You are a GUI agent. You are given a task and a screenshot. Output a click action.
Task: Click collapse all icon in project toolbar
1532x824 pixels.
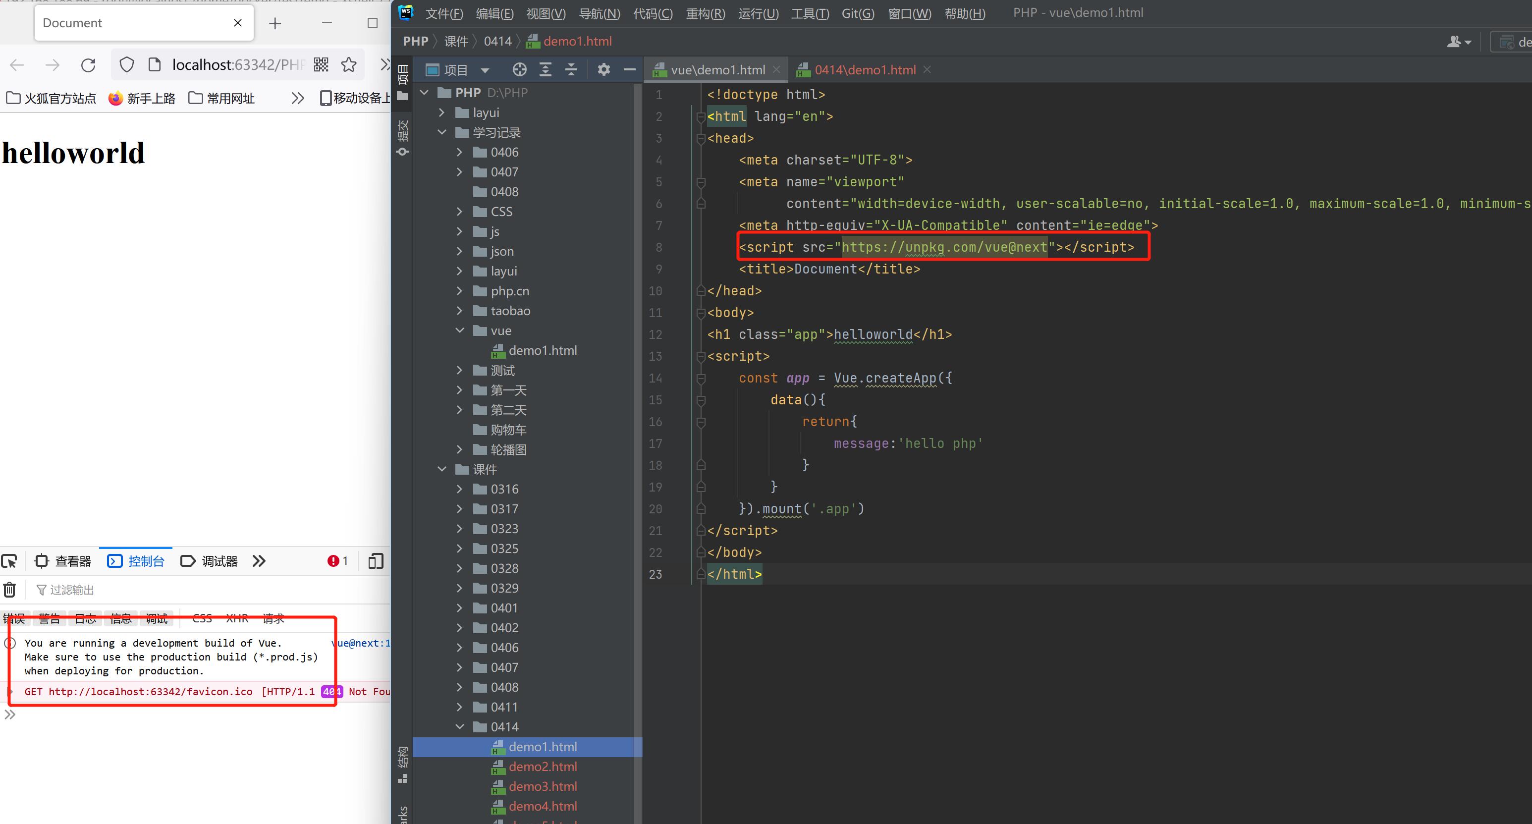pos(571,69)
